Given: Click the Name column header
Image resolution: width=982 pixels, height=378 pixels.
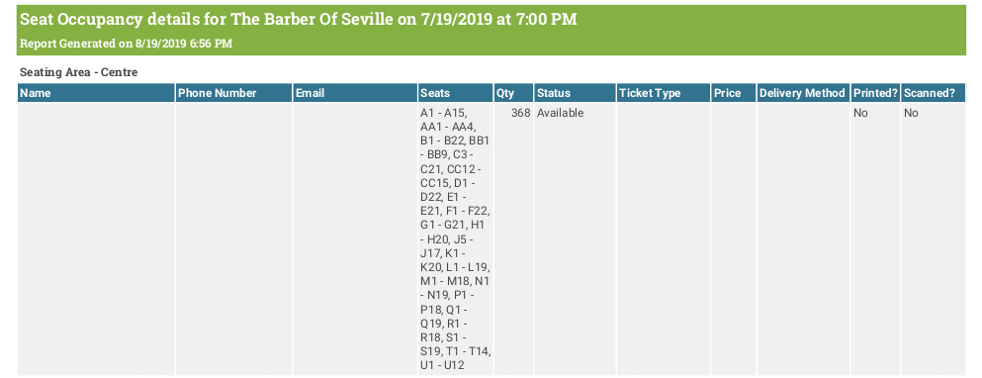Looking at the screenshot, I should click(96, 93).
